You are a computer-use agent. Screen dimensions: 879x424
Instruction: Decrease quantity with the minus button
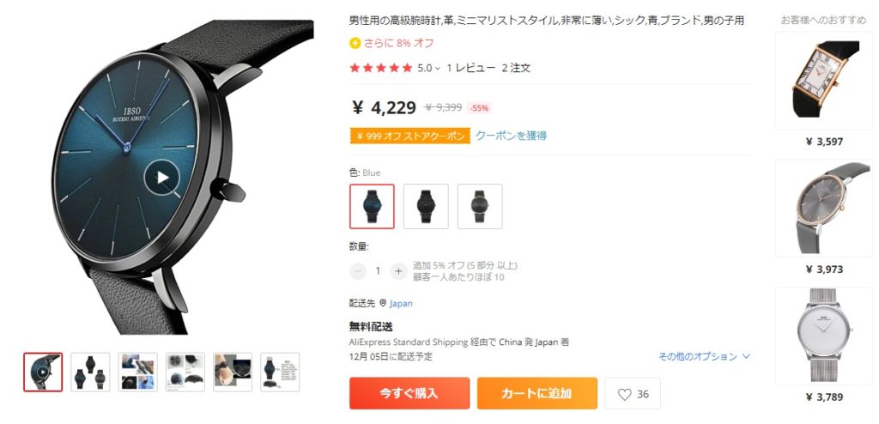[x=358, y=271]
